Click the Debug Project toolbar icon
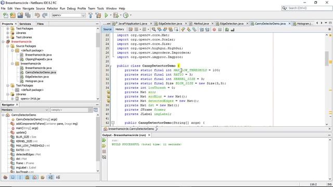The width and height of the screenshot is (333, 187). [x=116, y=15]
